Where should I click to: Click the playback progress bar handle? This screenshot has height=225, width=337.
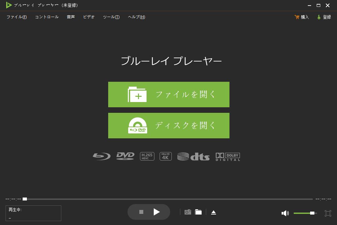pos(25,199)
